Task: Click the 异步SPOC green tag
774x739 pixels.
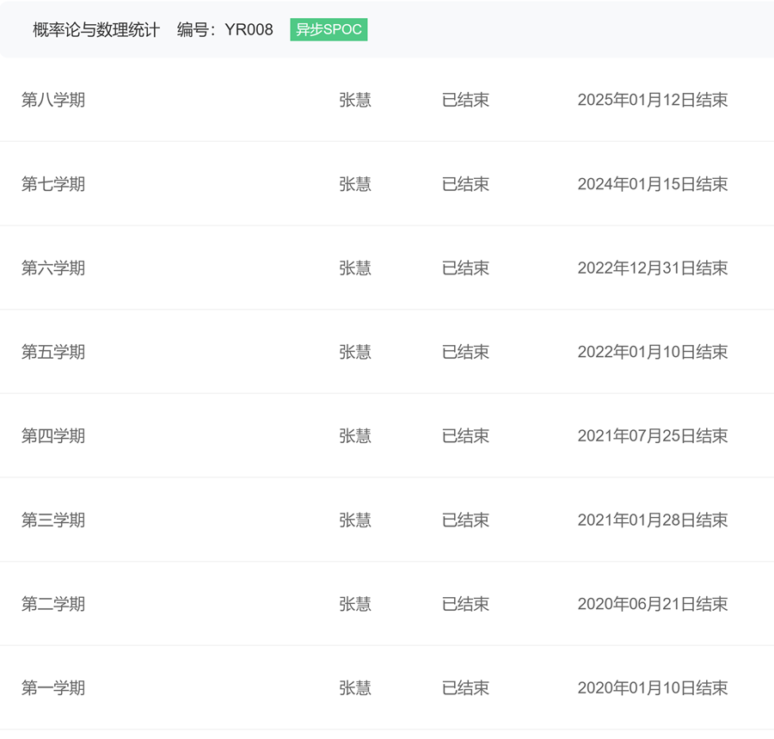Action: [329, 29]
